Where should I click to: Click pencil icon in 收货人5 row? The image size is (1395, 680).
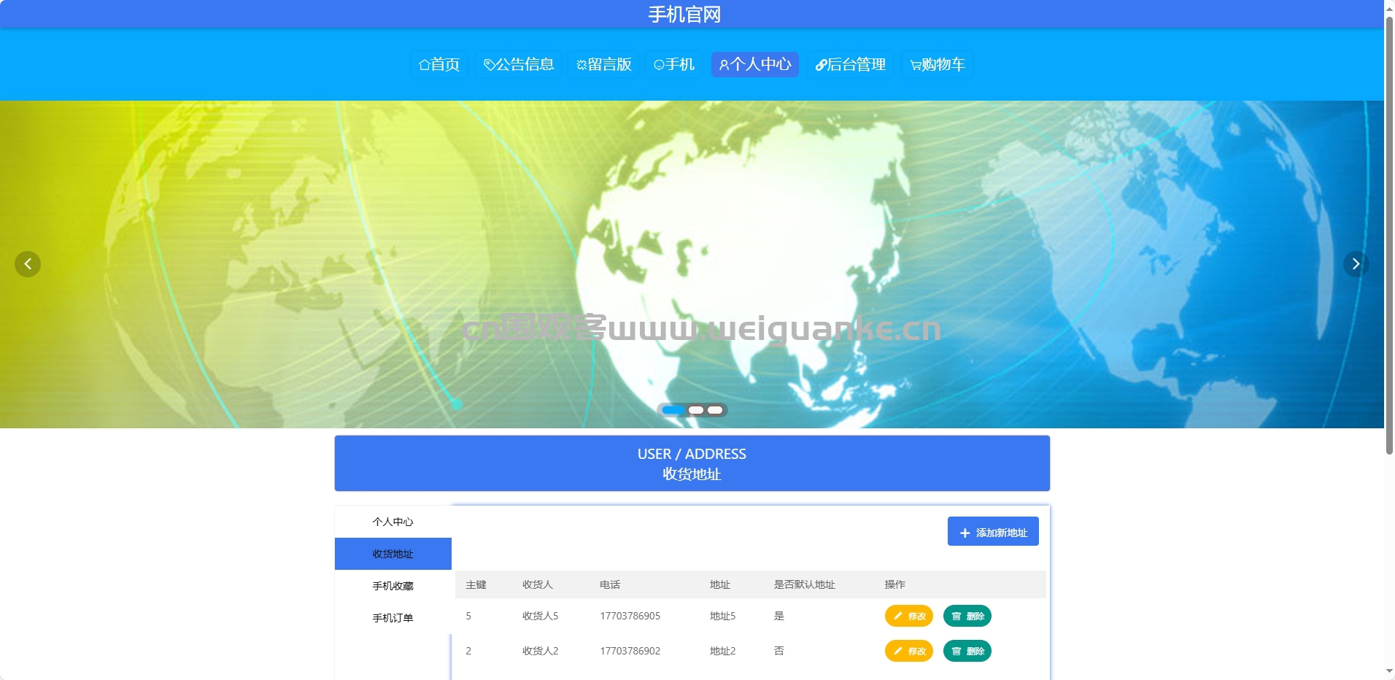pos(898,616)
